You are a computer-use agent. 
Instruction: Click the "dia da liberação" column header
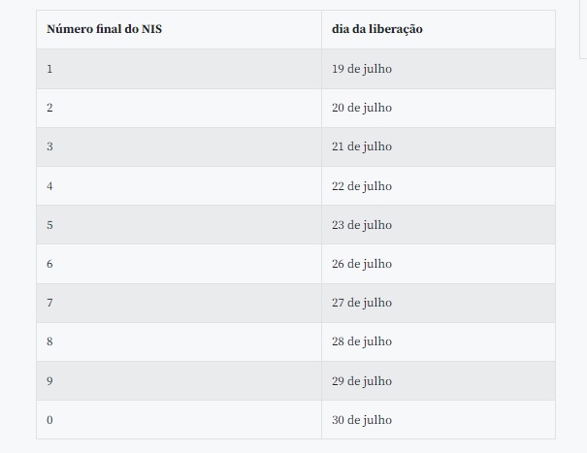tap(376, 29)
